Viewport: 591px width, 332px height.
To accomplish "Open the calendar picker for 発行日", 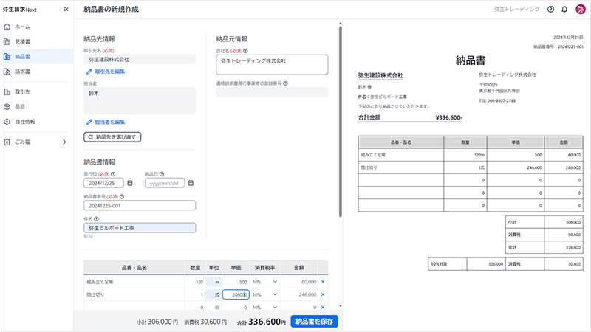I will (x=130, y=183).
